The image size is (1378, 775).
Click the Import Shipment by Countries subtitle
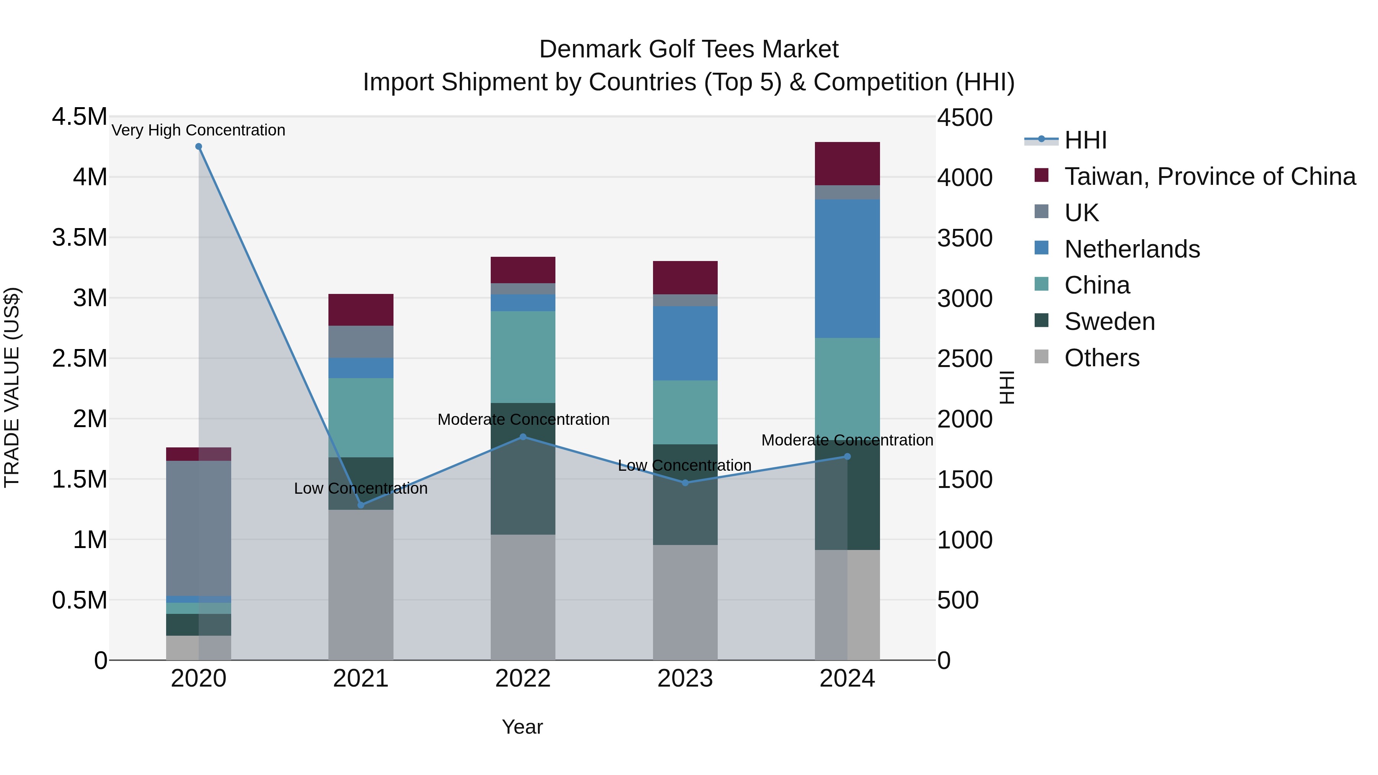pyautogui.click(x=689, y=82)
